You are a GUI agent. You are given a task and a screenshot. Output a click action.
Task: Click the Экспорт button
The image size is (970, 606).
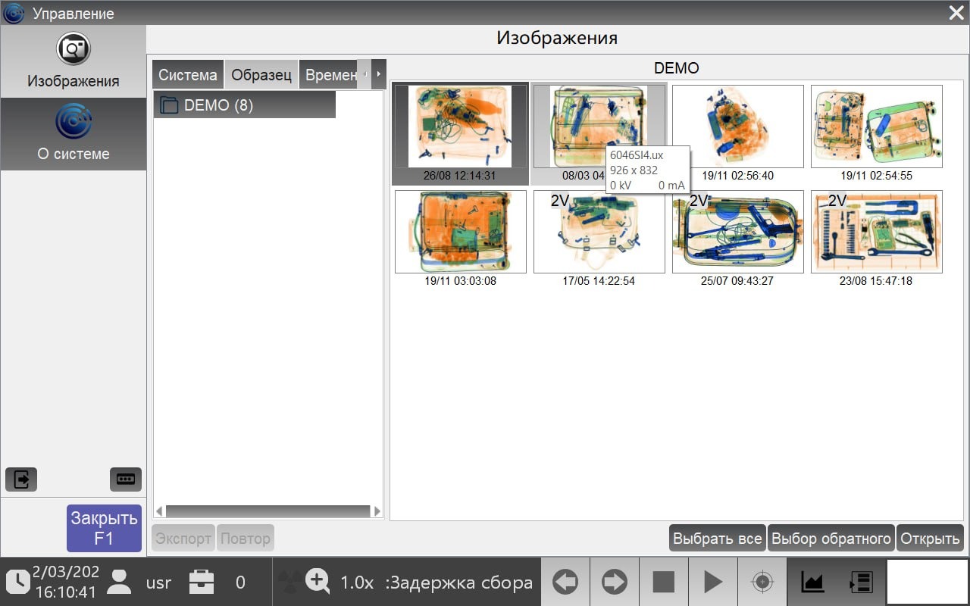(183, 539)
